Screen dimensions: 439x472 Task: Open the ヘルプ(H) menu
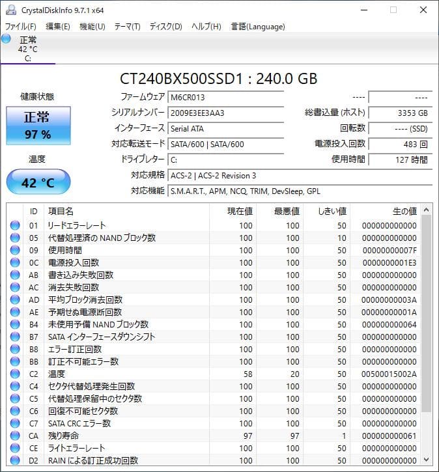(x=206, y=27)
